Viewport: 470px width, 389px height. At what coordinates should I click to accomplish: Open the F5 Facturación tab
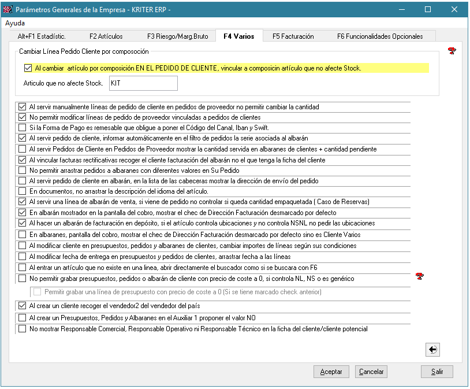coord(293,36)
